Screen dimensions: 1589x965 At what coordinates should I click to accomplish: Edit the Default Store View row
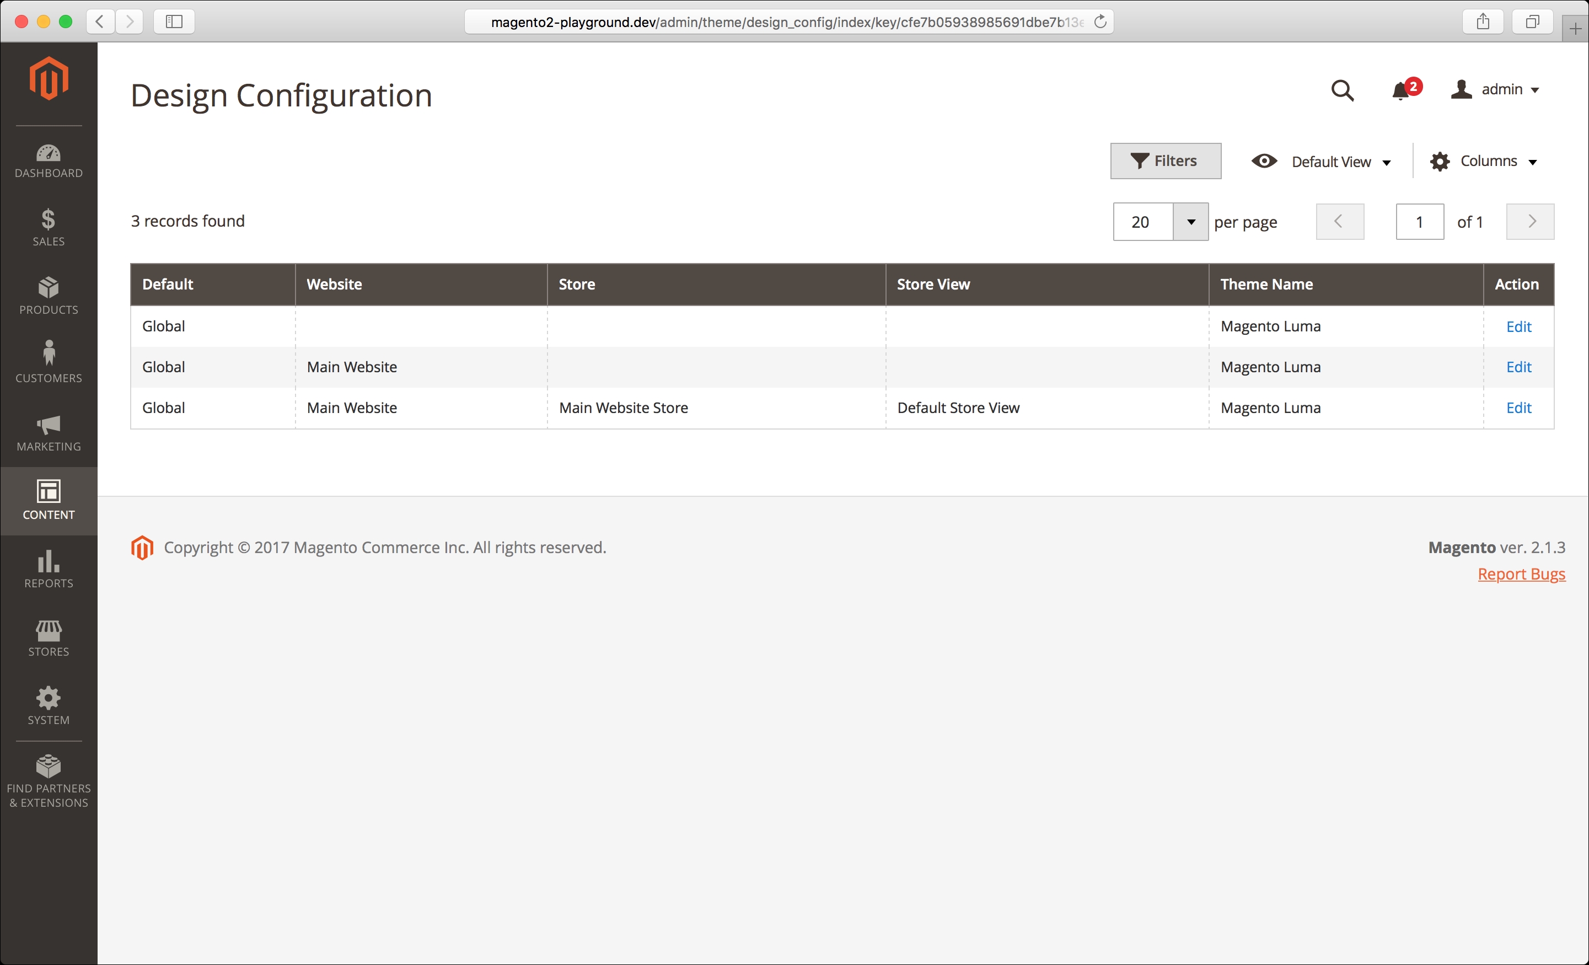1519,408
